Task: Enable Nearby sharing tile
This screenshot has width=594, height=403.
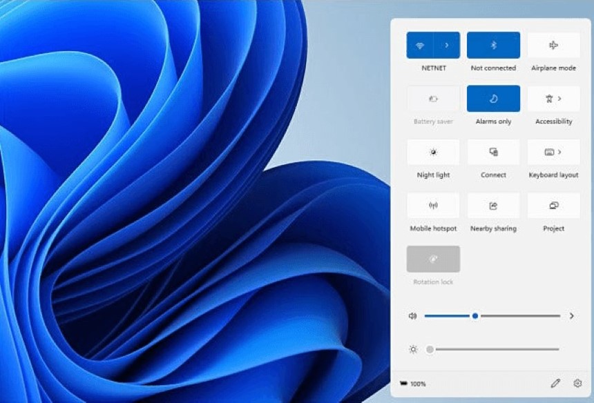Action: (493, 206)
